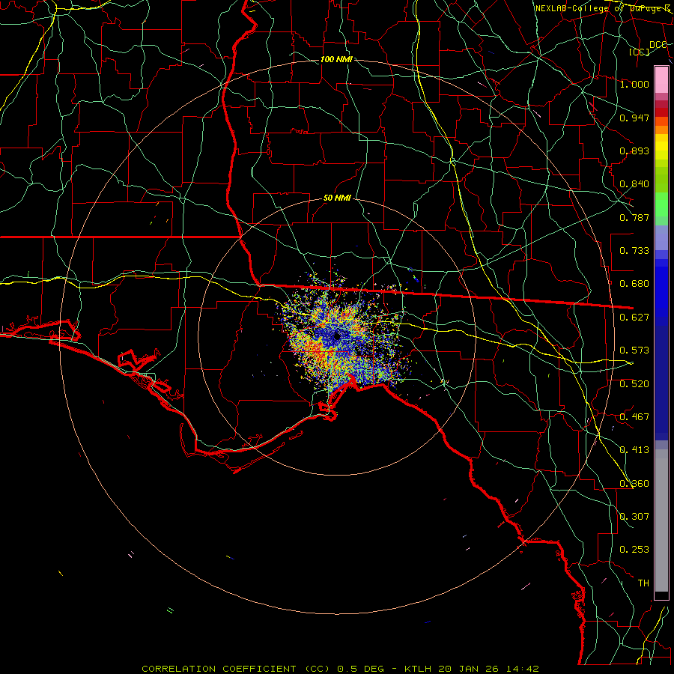Image resolution: width=674 pixels, height=674 pixels.
Task: Click the TH threshold label on scale
Action: tap(643, 583)
